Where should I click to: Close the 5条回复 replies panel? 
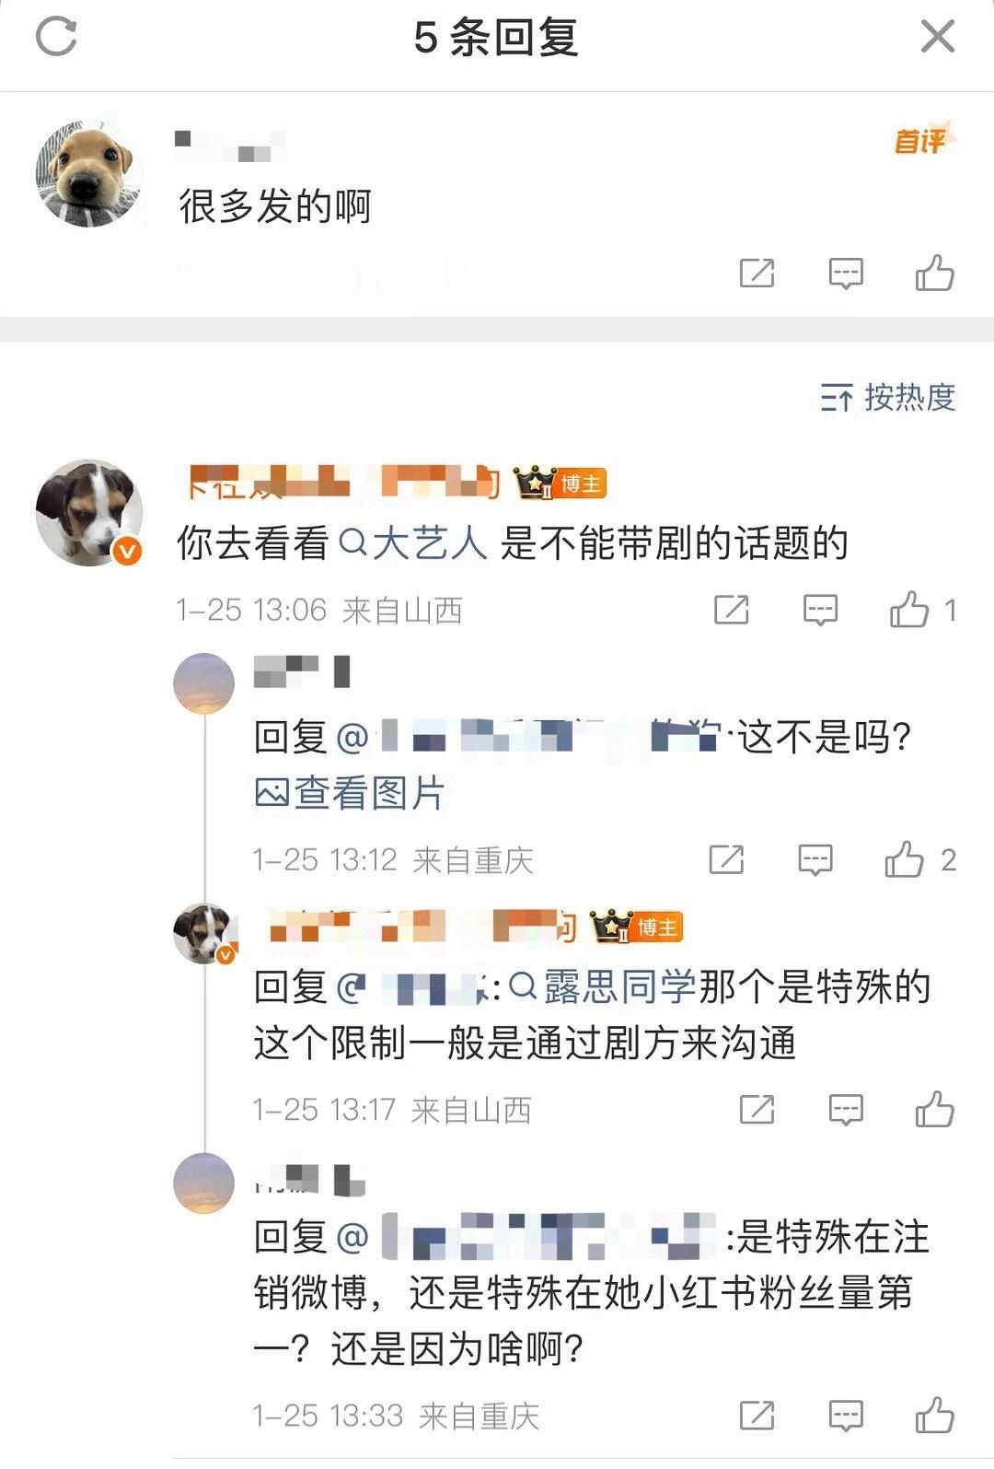click(938, 37)
